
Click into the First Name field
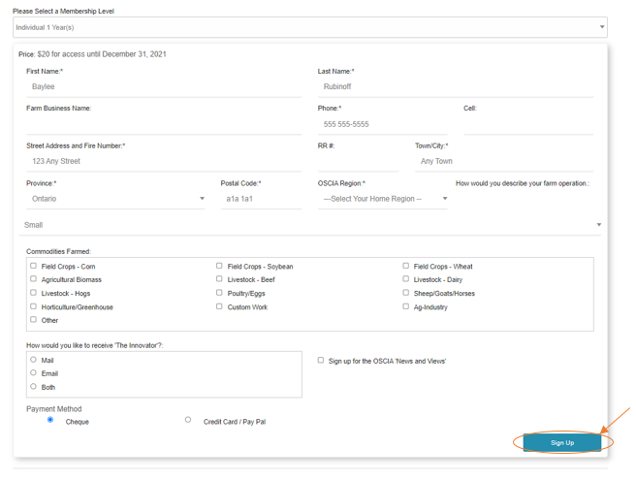click(x=163, y=86)
